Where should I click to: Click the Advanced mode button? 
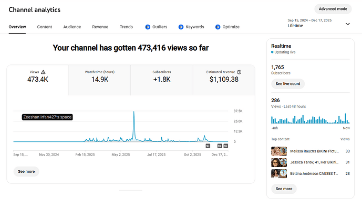point(333,9)
